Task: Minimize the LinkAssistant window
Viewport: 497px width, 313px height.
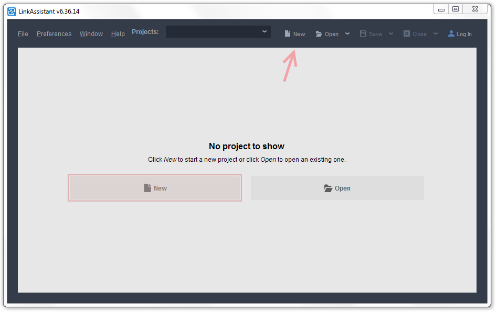Action: (441, 9)
